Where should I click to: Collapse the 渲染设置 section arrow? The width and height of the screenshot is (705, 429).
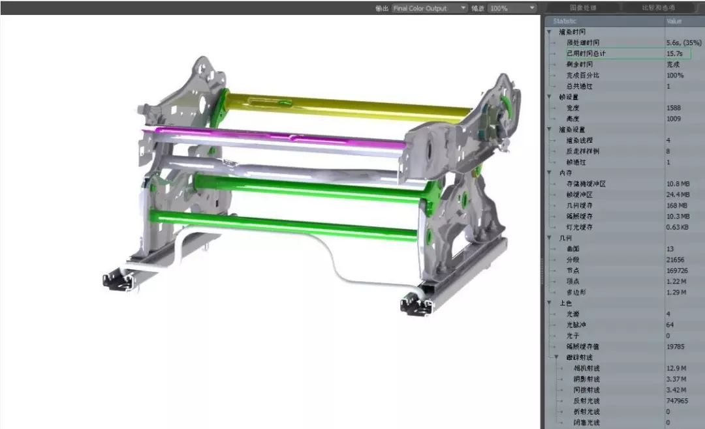point(550,129)
